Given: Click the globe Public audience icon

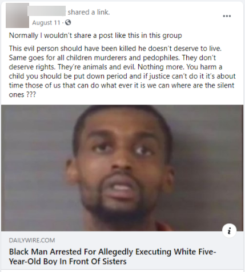Looking at the screenshot, I should (68, 23).
